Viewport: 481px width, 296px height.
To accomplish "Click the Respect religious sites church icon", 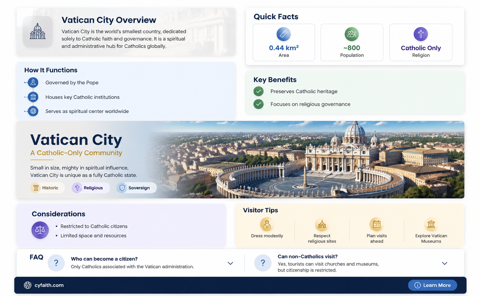I will click(x=322, y=224).
